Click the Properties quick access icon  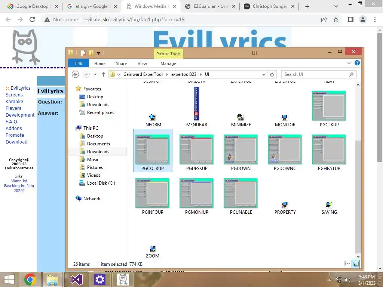tap(83, 53)
